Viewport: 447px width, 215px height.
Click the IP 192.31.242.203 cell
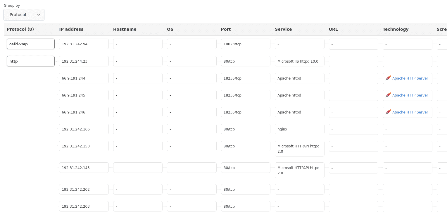pos(84,206)
